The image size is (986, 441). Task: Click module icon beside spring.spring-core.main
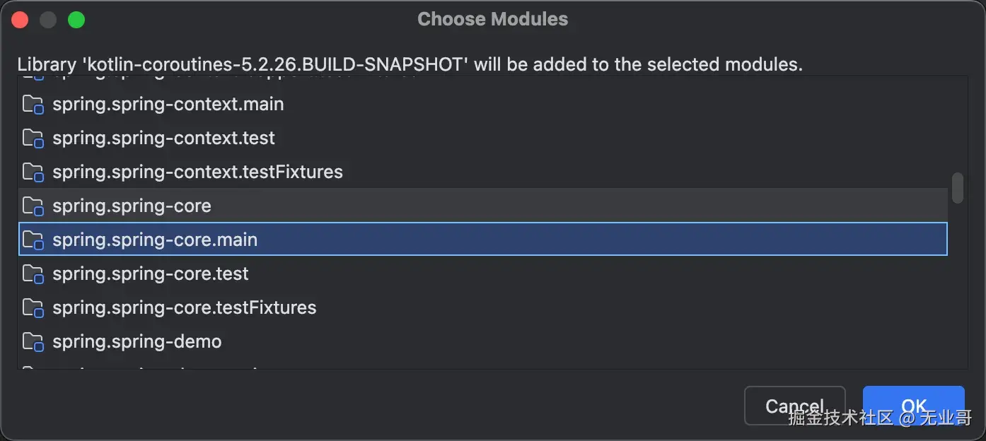click(33, 240)
